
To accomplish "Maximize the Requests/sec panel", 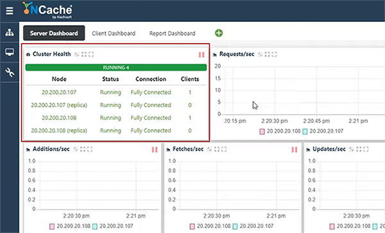I will 274,55.
